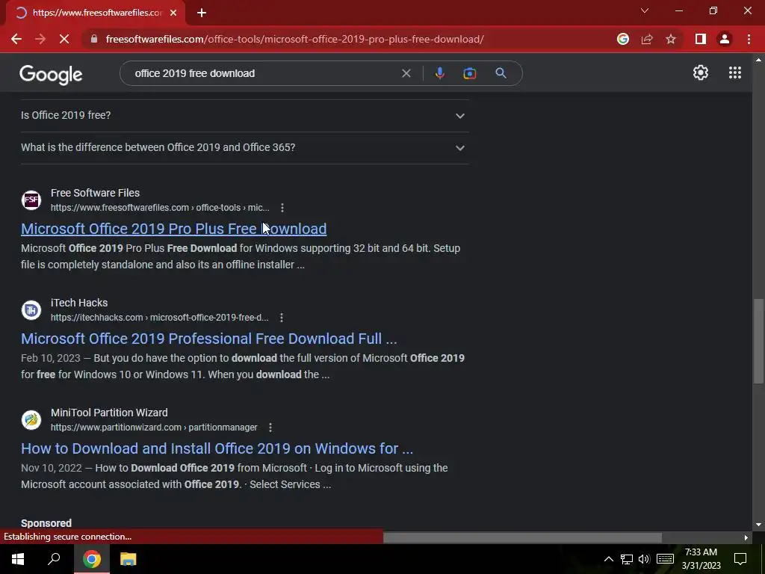Screen dimensions: 765x574
Task: Toggle the browser side panel
Action: click(x=701, y=39)
